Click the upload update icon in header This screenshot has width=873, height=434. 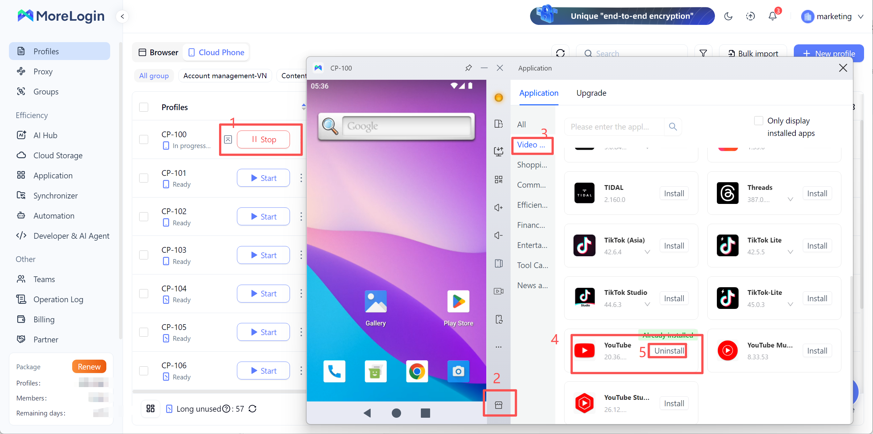[x=750, y=16]
